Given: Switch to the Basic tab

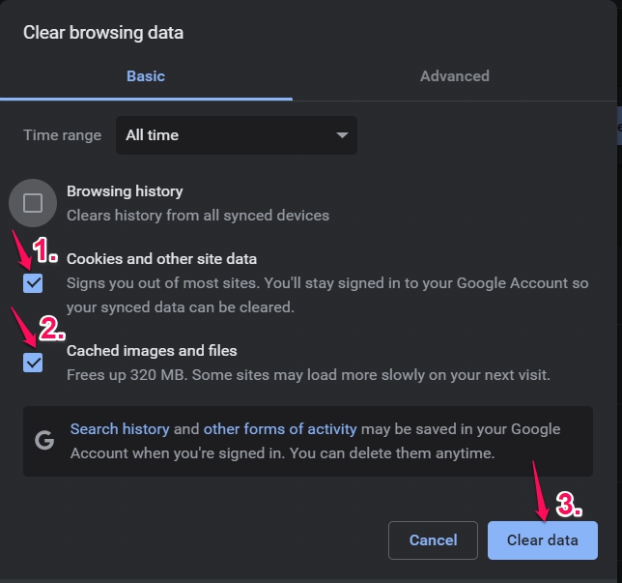Looking at the screenshot, I should click(146, 76).
